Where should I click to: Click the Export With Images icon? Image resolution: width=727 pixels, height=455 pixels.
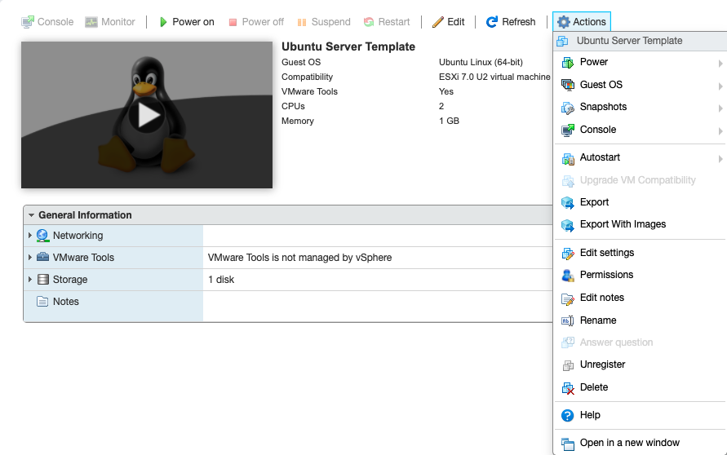click(568, 225)
